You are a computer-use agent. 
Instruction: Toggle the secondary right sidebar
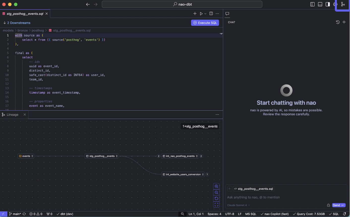point(328,4)
